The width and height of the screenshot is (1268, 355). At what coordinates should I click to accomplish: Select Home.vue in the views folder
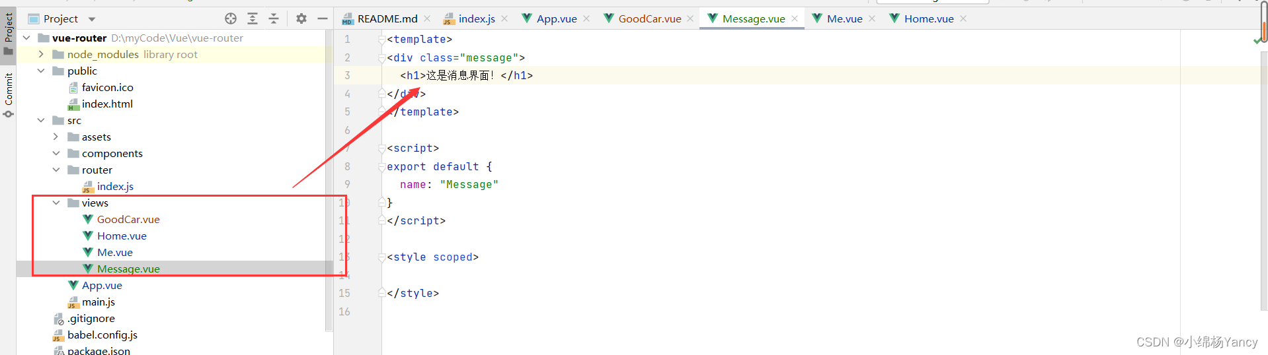122,236
